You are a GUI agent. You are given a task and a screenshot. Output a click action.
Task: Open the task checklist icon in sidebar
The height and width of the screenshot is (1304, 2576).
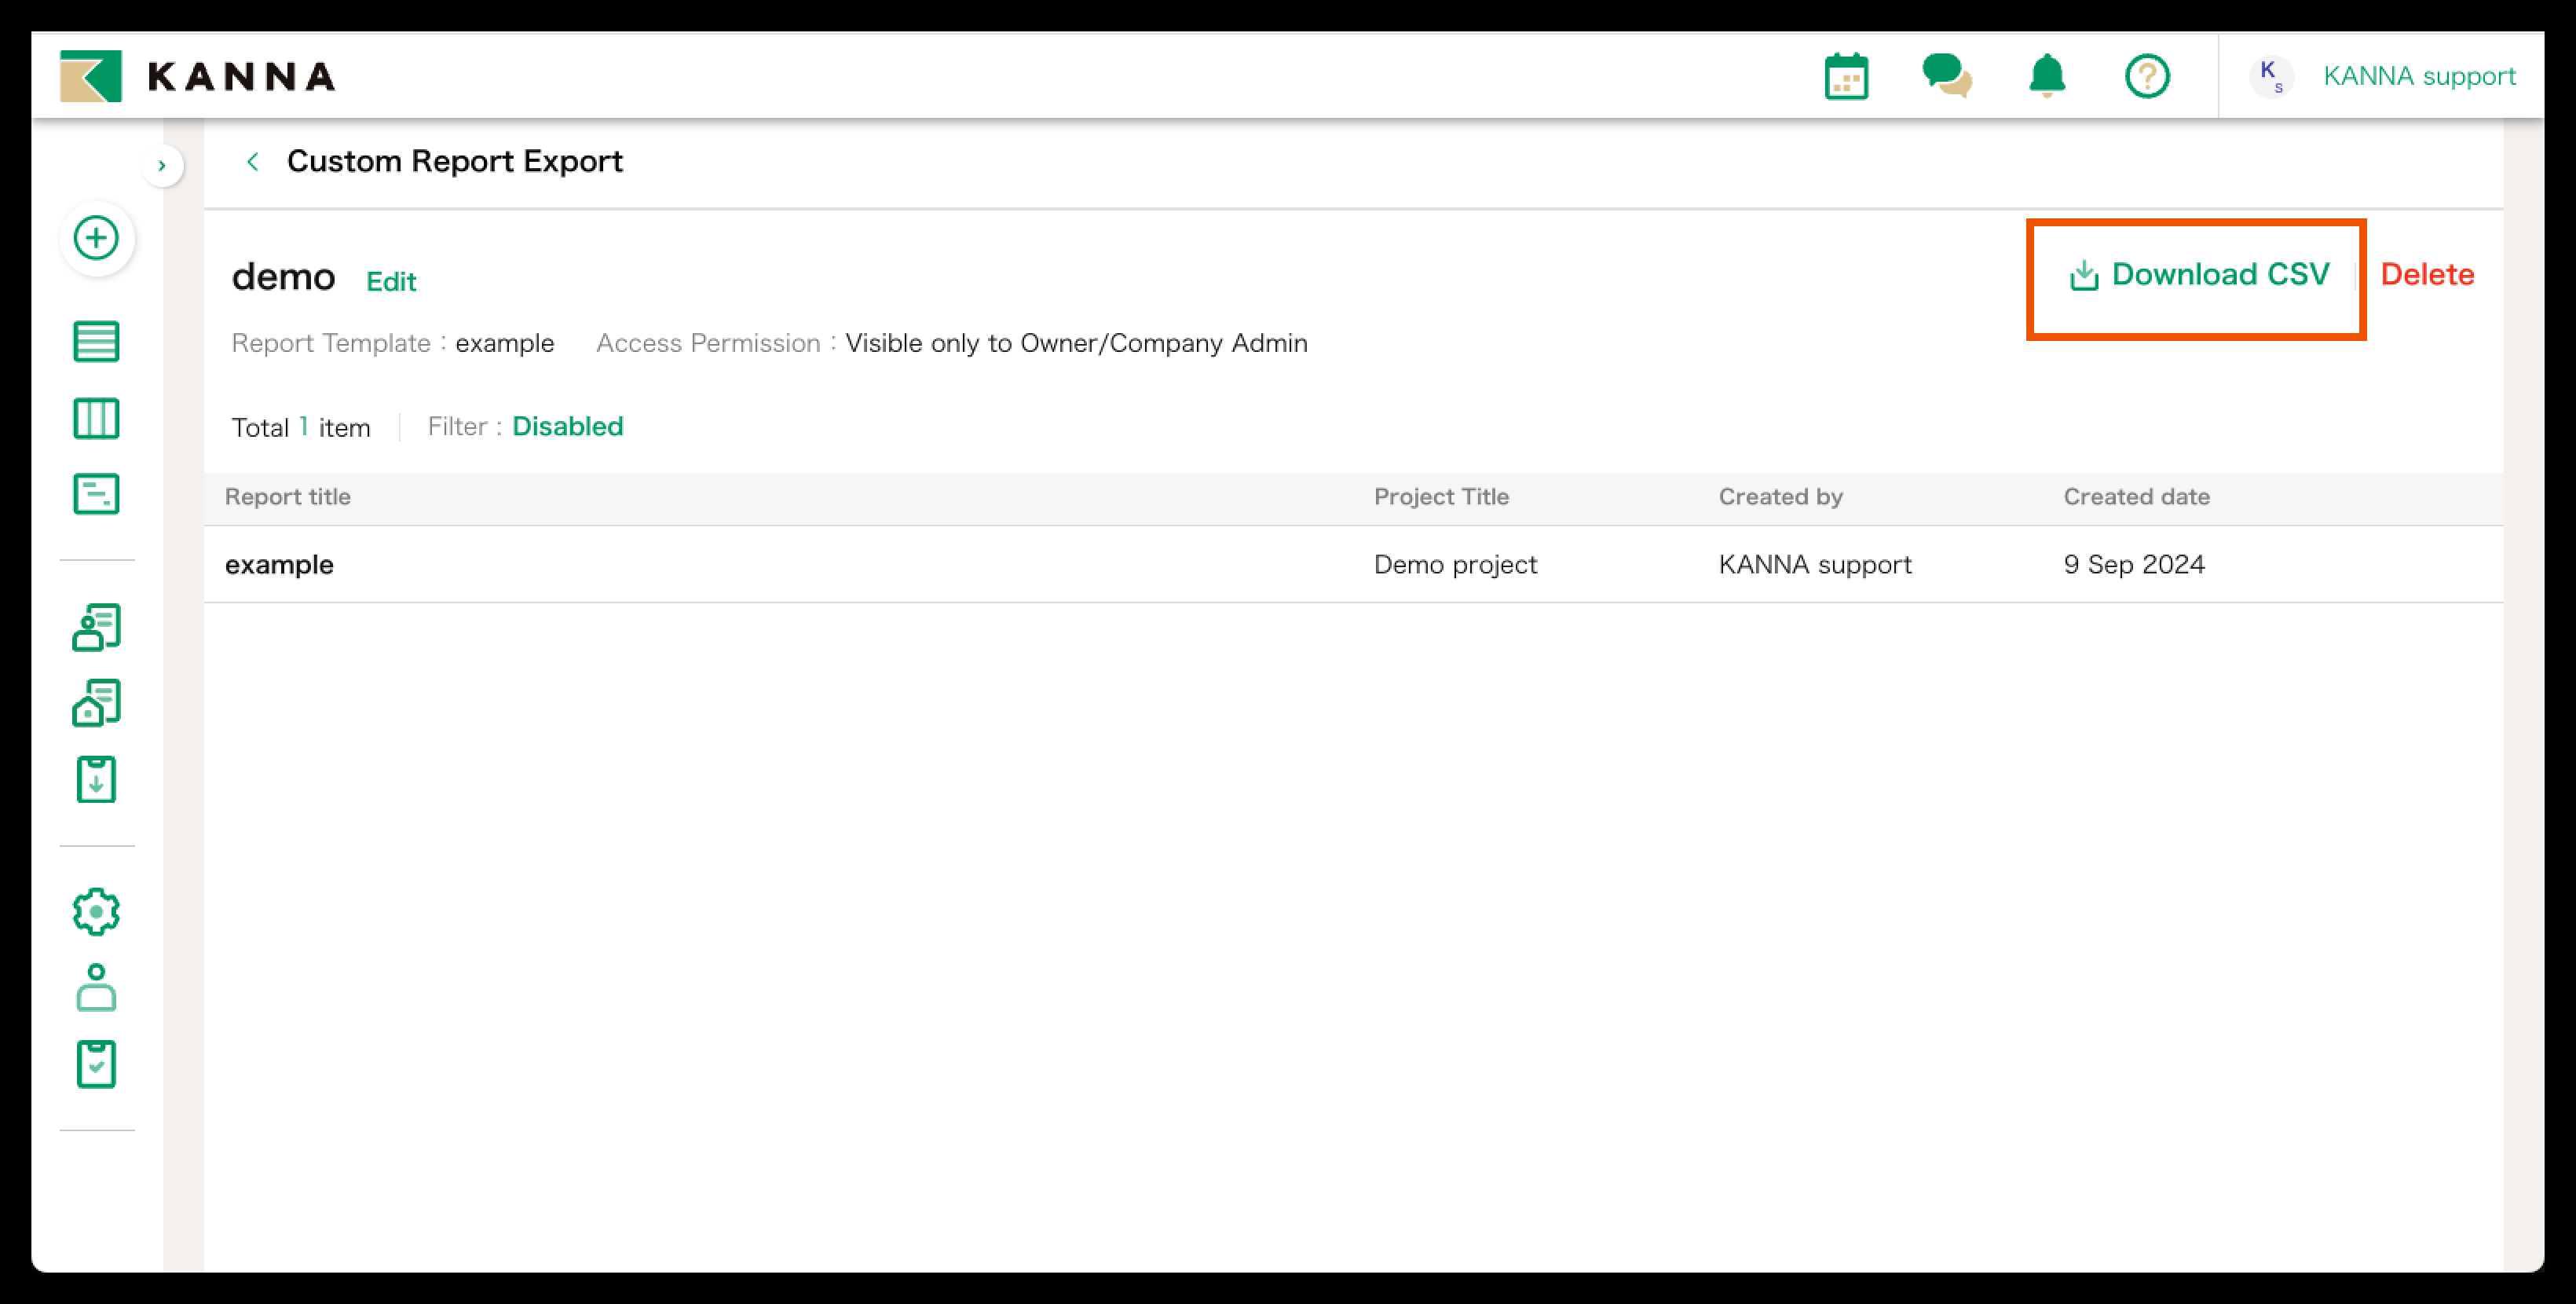coord(97,1063)
